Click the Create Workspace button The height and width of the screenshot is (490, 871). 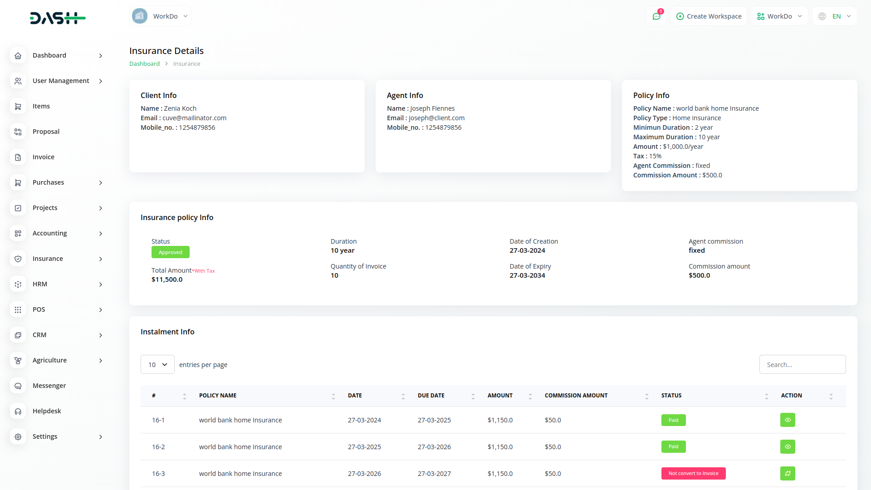[709, 16]
